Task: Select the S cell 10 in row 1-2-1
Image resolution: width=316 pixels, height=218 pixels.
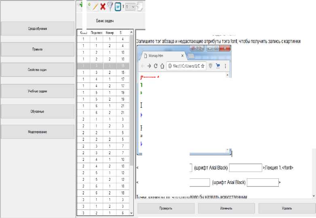Action: click(123, 52)
